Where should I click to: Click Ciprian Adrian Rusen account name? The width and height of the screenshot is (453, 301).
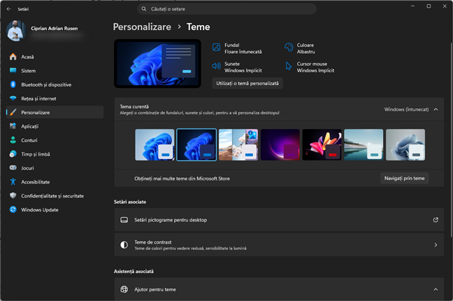pyautogui.click(x=55, y=28)
